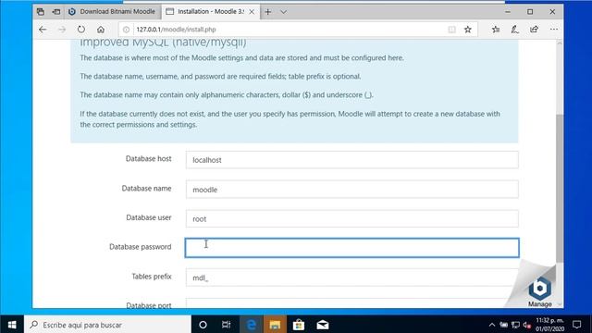This screenshot has height=333, width=592.
Task: Close the Installation - Moodle tab
Action: click(x=252, y=12)
